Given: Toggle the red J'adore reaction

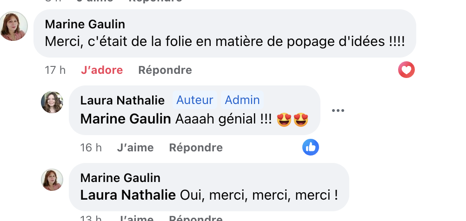Looking at the screenshot, I should tap(102, 70).
